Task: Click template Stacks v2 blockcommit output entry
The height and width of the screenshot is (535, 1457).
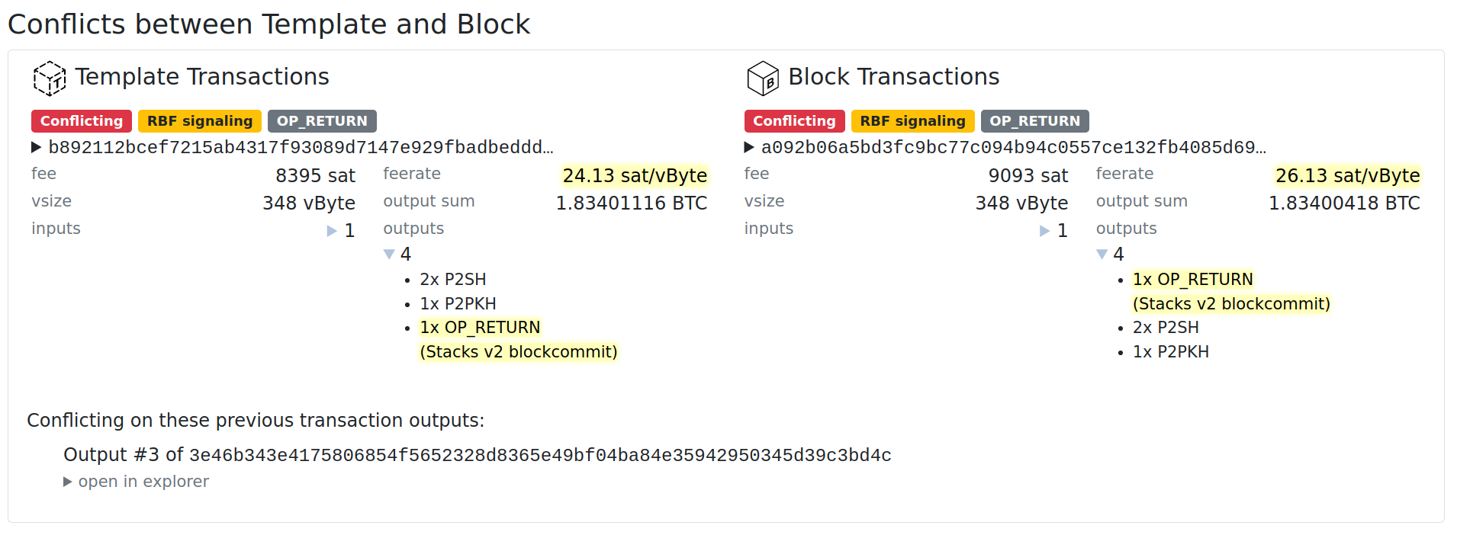Action: pos(519,352)
